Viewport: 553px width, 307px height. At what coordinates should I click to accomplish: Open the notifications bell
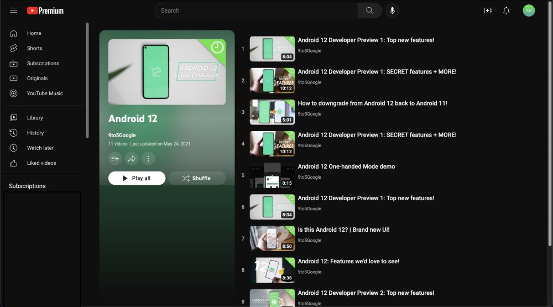click(506, 11)
